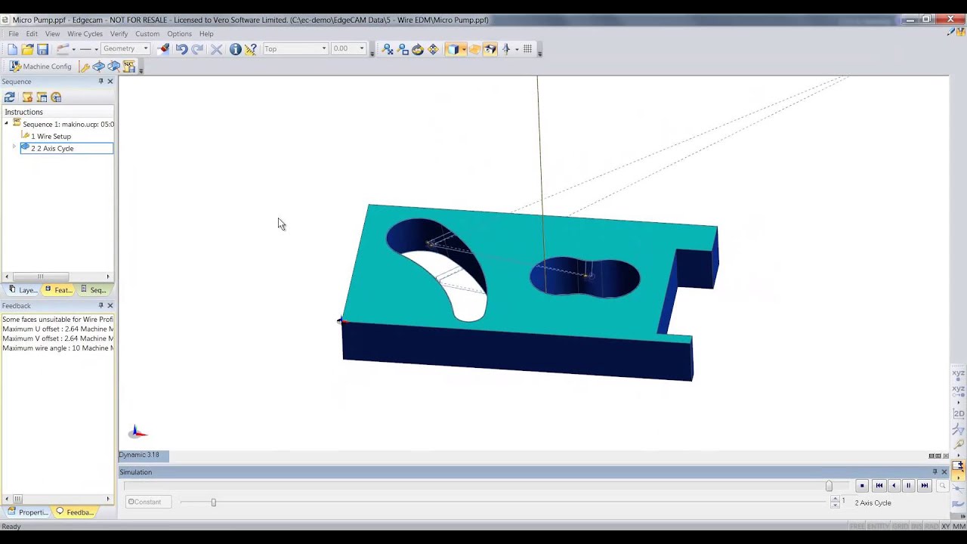
Task: Click the wrench tool icon beside Machine Config
Action: pos(85,66)
